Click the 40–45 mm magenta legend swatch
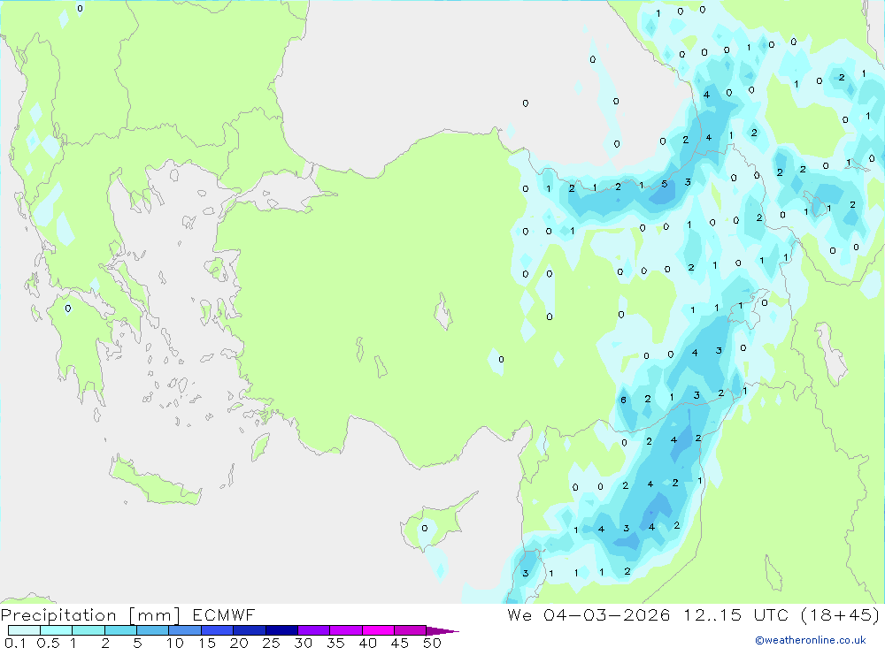 click(378, 630)
